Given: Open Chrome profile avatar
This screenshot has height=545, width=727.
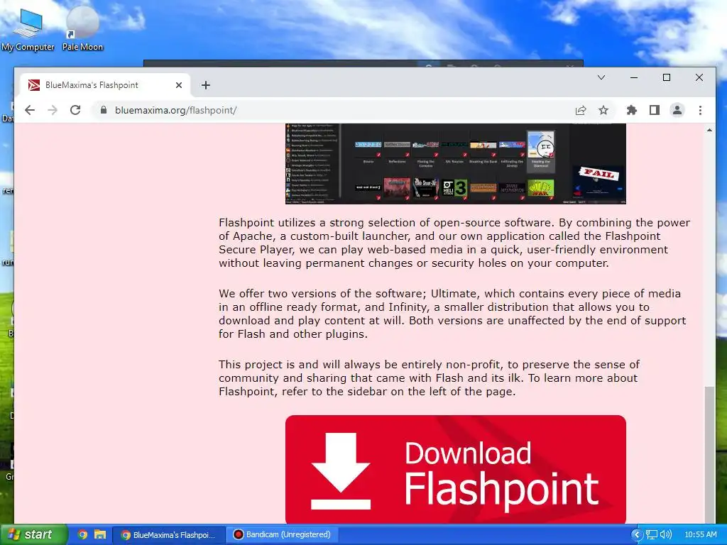Looking at the screenshot, I should (x=677, y=110).
